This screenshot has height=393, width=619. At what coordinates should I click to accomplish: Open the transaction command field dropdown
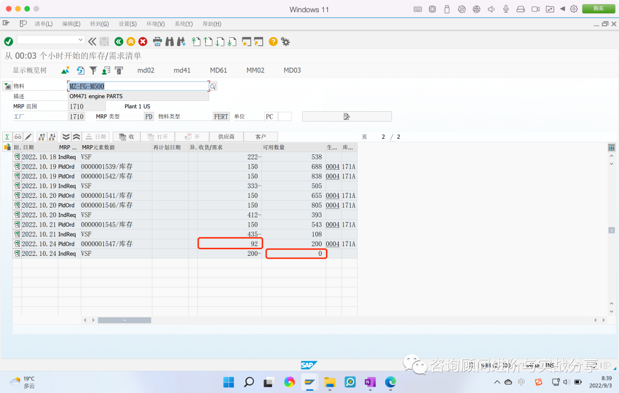click(80, 40)
